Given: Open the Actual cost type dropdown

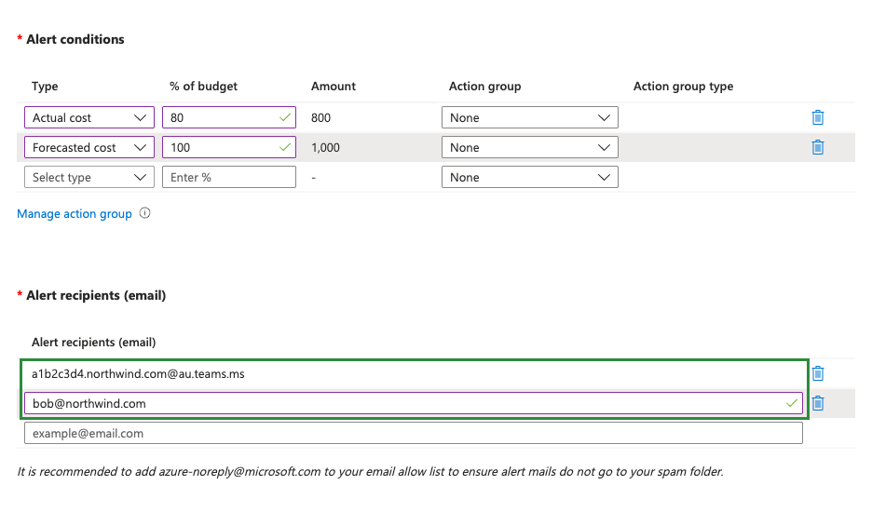Looking at the screenshot, I should pos(89,118).
